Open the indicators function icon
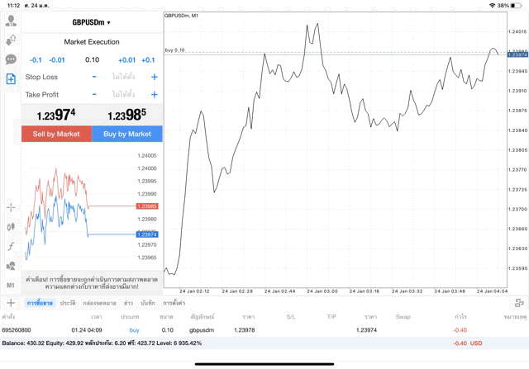529x369 pixels. (11, 246)
